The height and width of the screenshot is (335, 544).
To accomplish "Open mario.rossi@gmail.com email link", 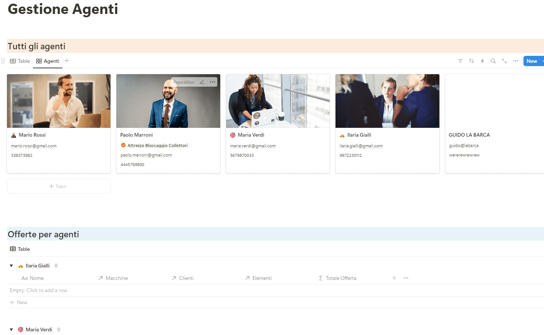I will pyautogui.click(x=33, y=145).
